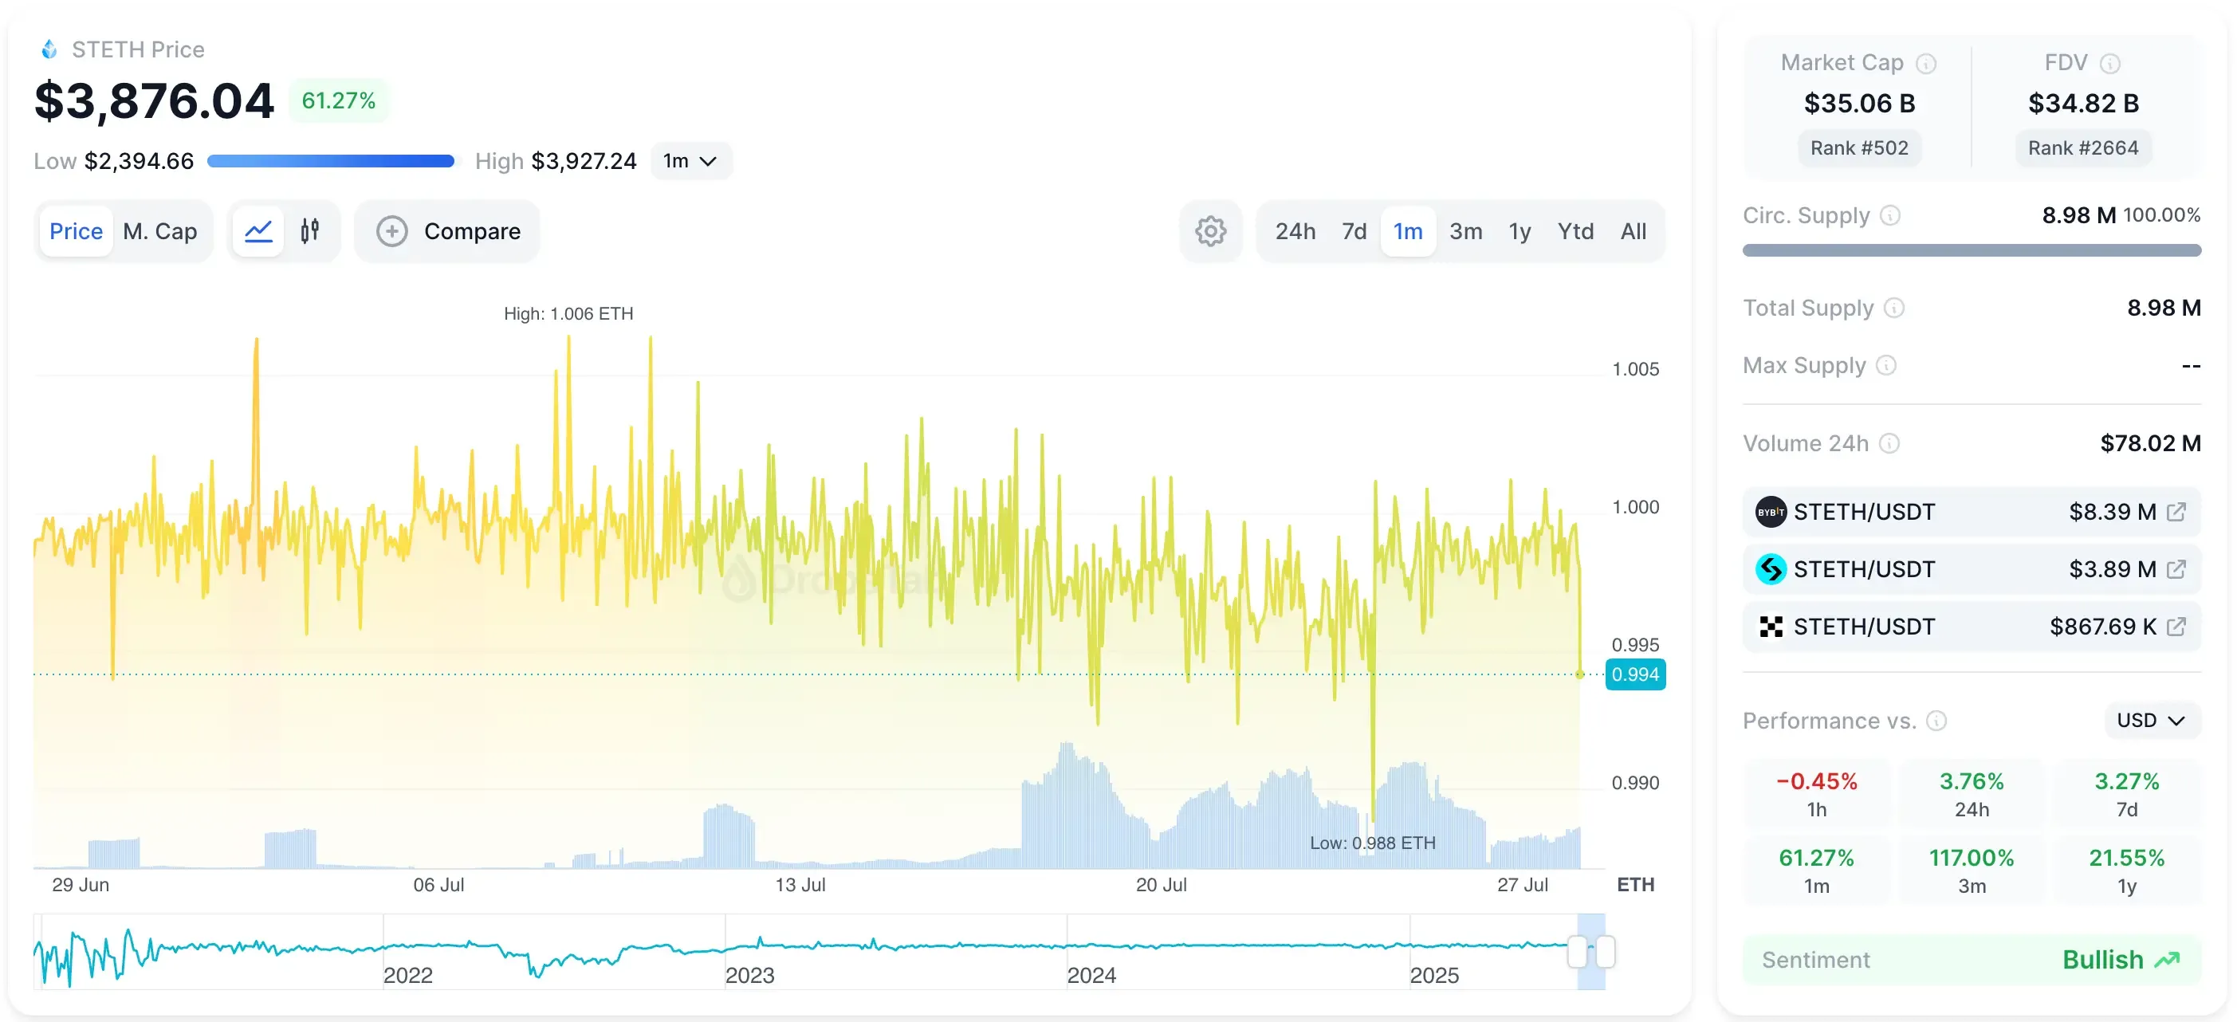Image resolution: width=2237 pixels, height=1022 pixels.
Task: Toggle chart to M. Cap mode
Action: click(x=159, y=231)
